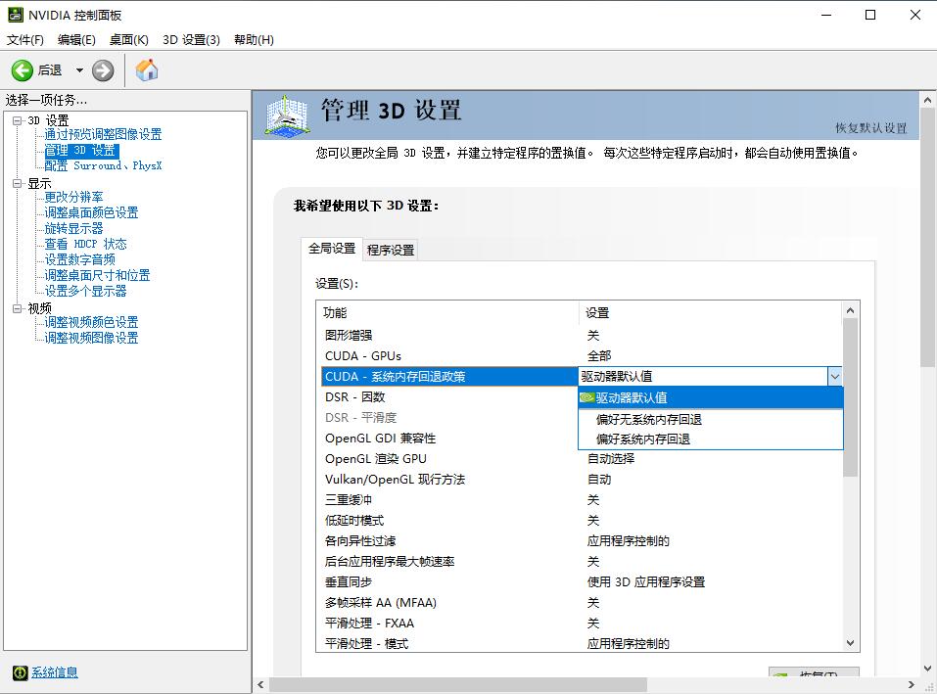
Task: Open the 帮助(H) menu
Action: pyautogui.click(x=254, y=39)
